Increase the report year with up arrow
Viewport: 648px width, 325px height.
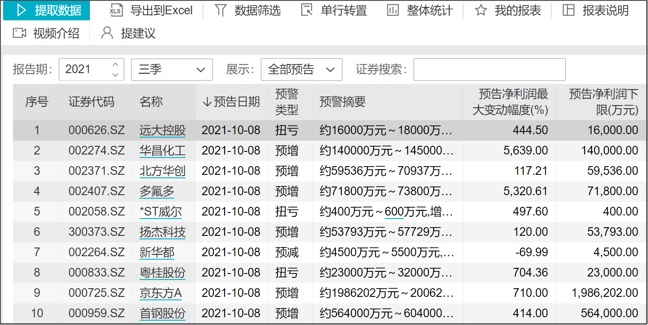pos(115,65)
